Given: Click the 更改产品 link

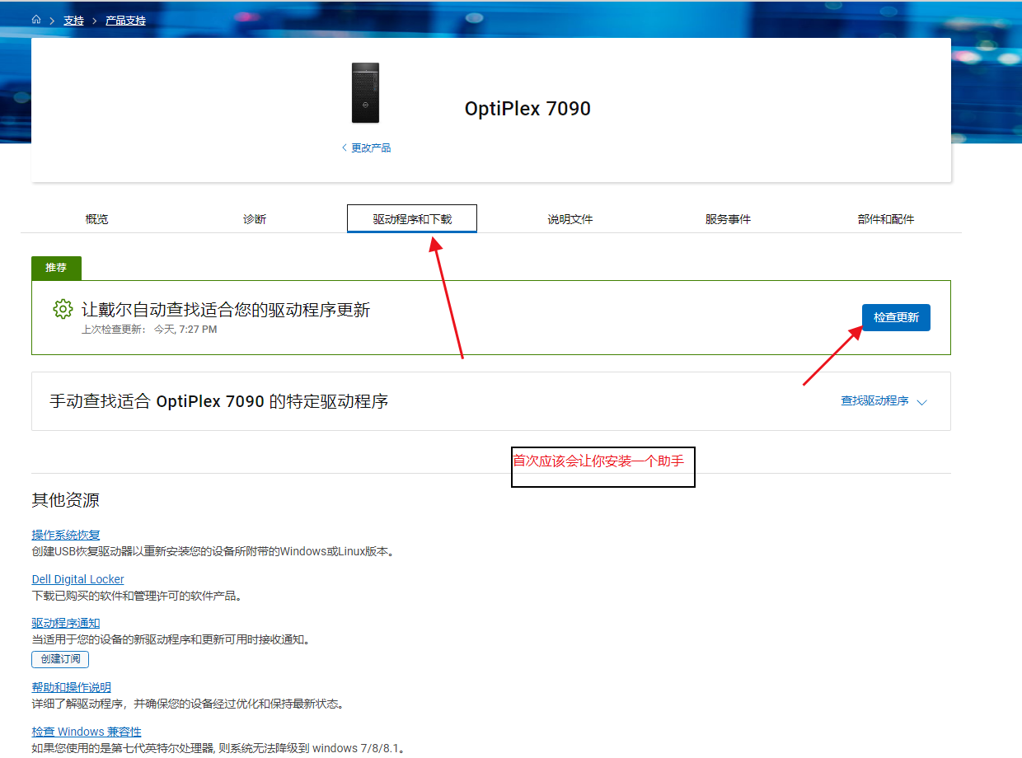Looking at the screenshot, I should coord(366,148).
